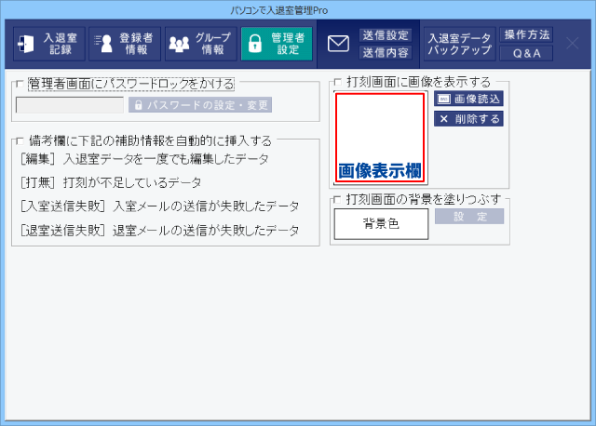Click the 画像表示欄 image preview
Screen dimensions: 596x426
tap(380, 138)
